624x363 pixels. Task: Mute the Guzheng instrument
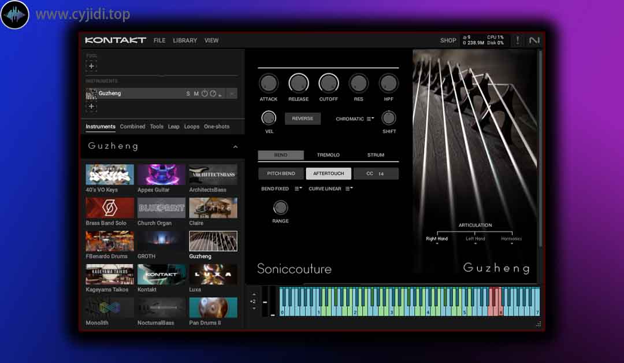(196, 94)
